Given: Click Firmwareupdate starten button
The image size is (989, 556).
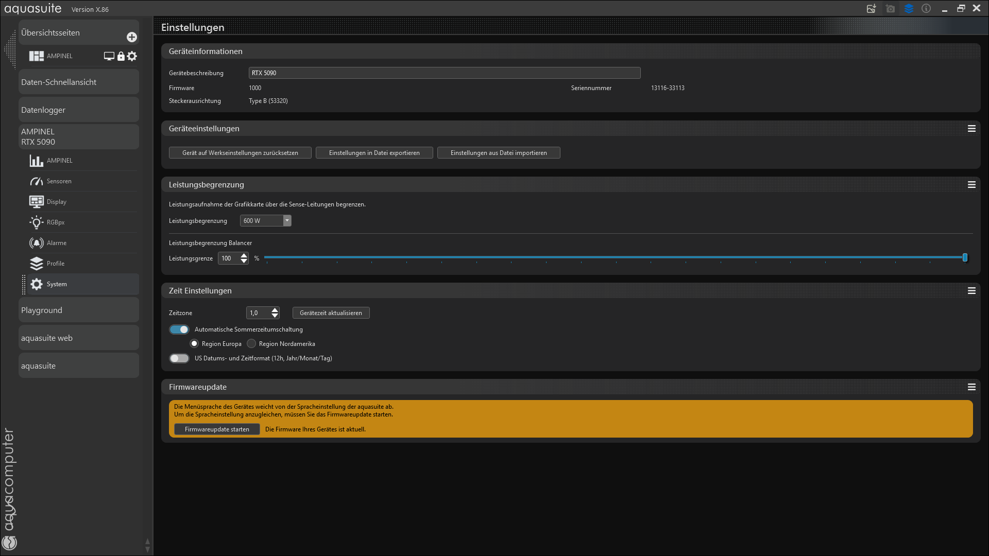Looking at the screenshot, I should point(217,429).
